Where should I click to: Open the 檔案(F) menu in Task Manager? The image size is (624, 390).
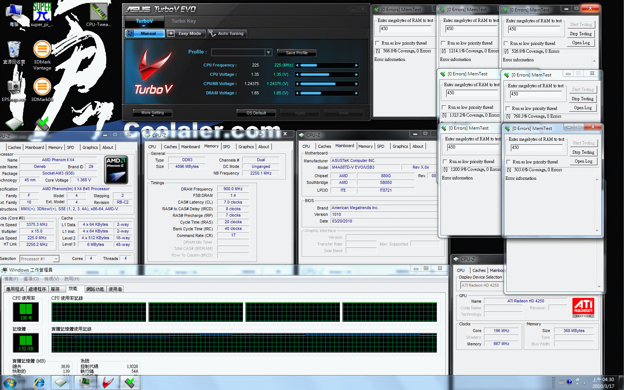(x=11, y=279)
